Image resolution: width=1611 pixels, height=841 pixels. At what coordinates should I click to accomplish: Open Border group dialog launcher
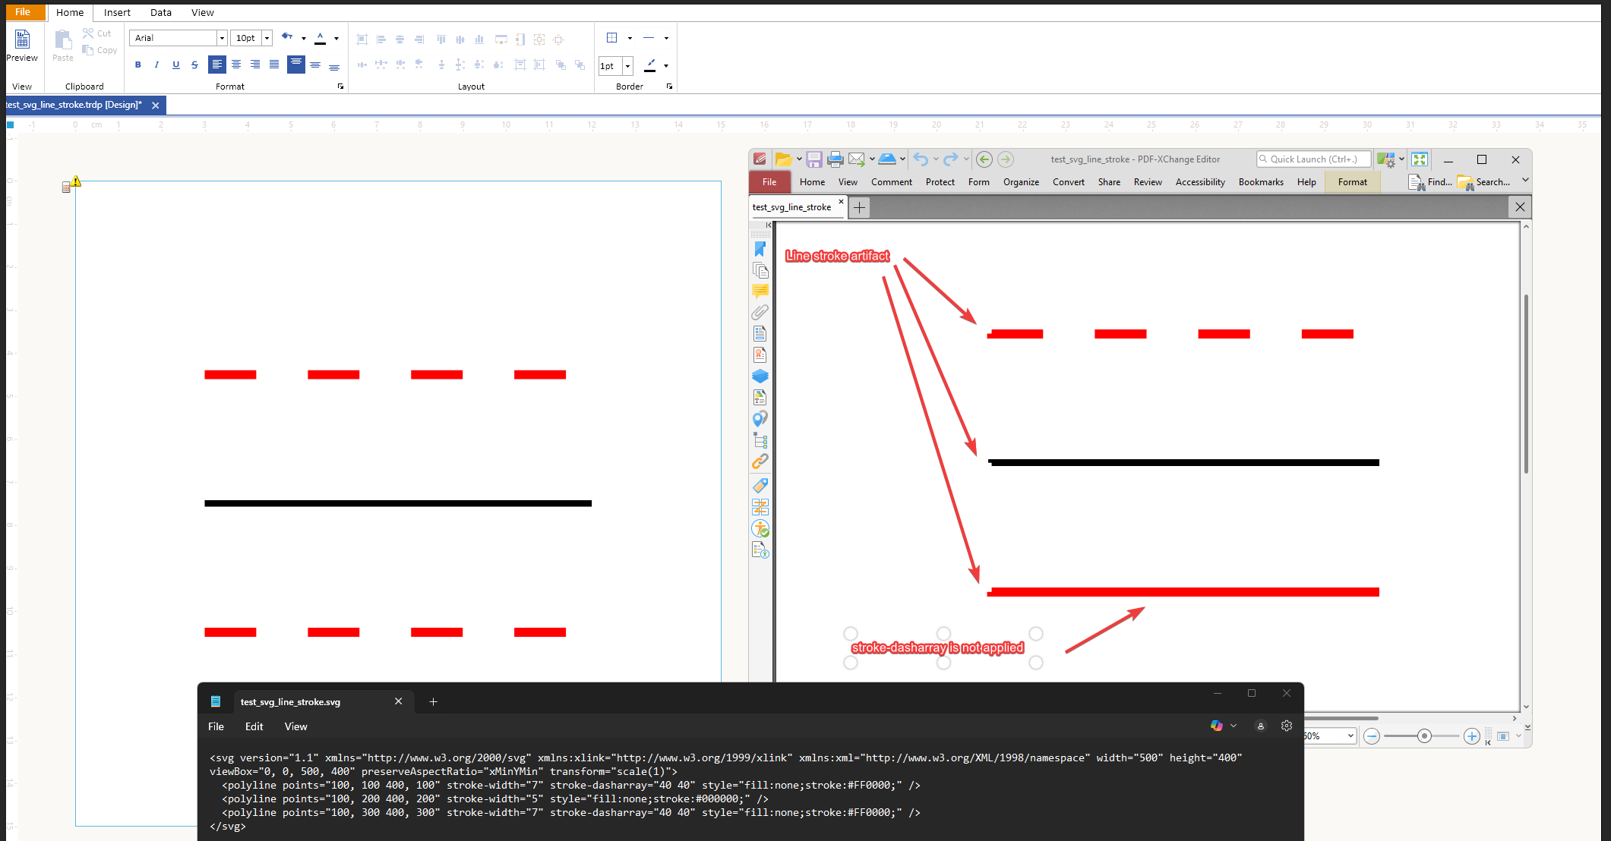[x=669, y=87]
